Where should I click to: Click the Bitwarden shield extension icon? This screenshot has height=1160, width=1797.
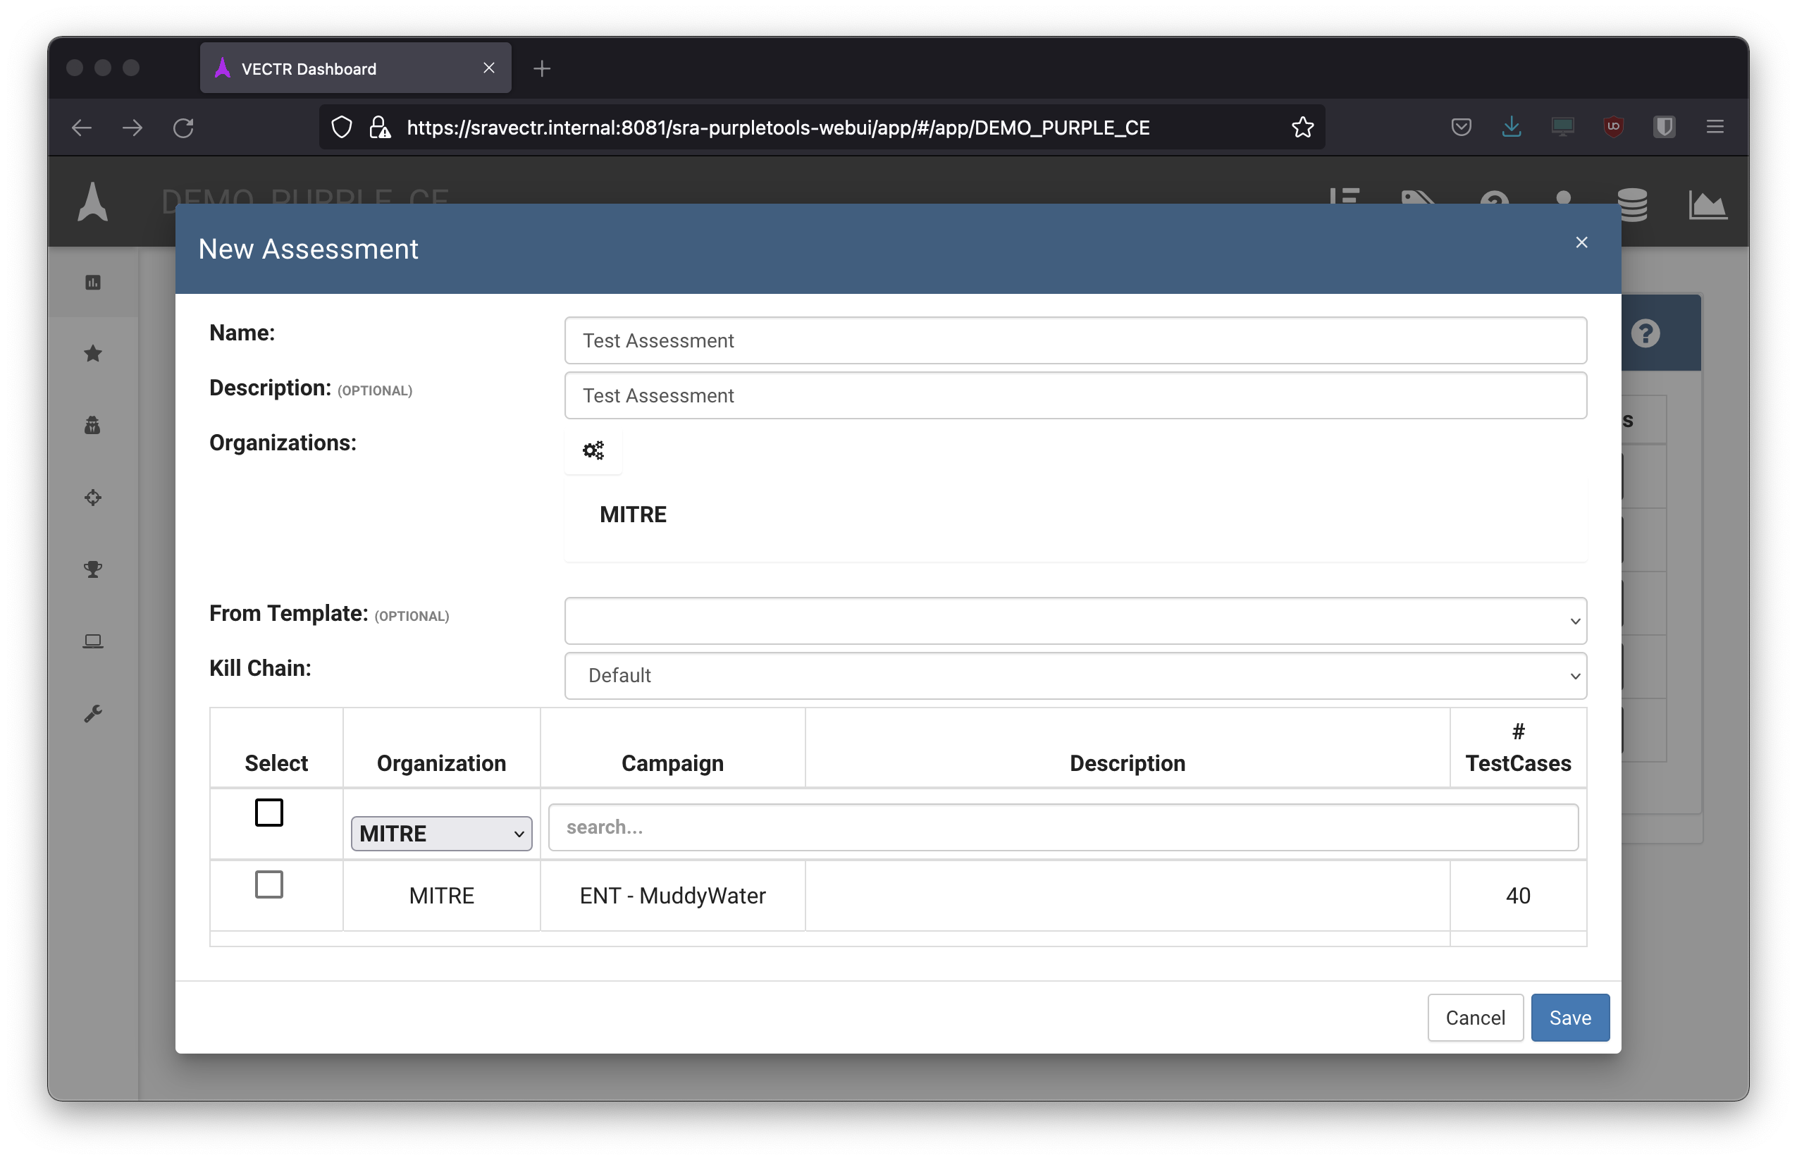pyautogui.click(x=1665, y=127)
